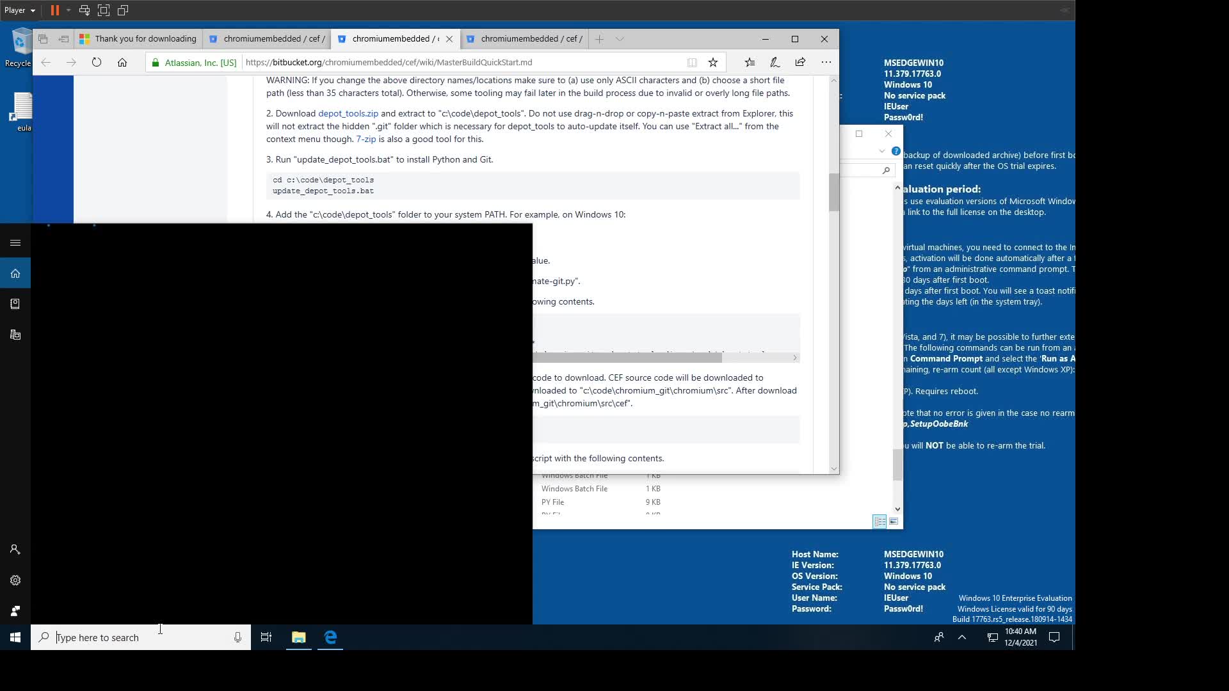Image resolution: width=1229 pixels, height=691 pixels.
Task: Open the Favorites hub list
Action: [x=750, y=62]
